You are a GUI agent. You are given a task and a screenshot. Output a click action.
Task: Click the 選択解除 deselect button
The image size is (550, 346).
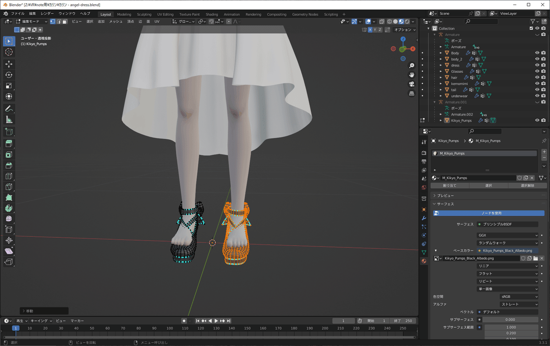528,186
